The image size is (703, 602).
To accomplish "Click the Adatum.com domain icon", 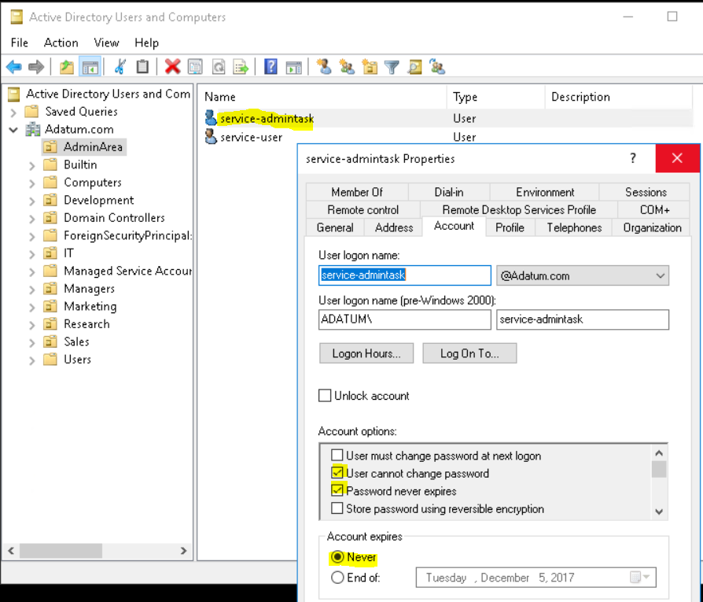I will pos(33,129).
